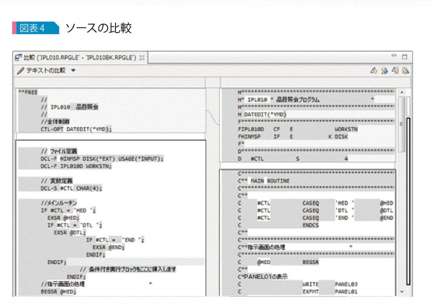This screenshot has height=306, width=433.
Task: Minimize the compare view pane
Action: coord(395,55)
